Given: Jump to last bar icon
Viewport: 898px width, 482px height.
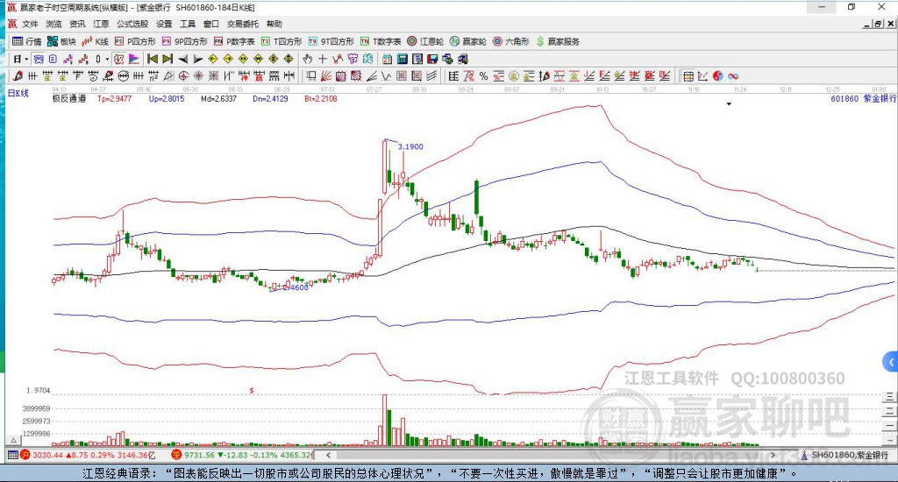Looking at the screenshot, I should 167,59.
